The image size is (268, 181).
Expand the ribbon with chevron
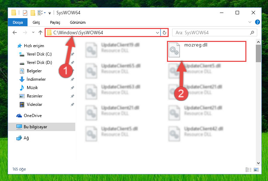(250, 22)
